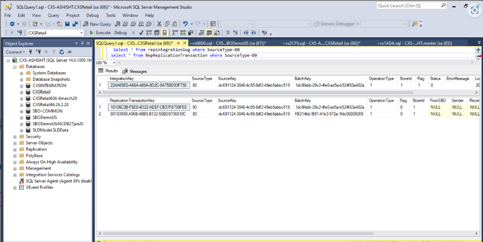
Task: Comment out the selected lines icon
Action: (x=227, y=33)
